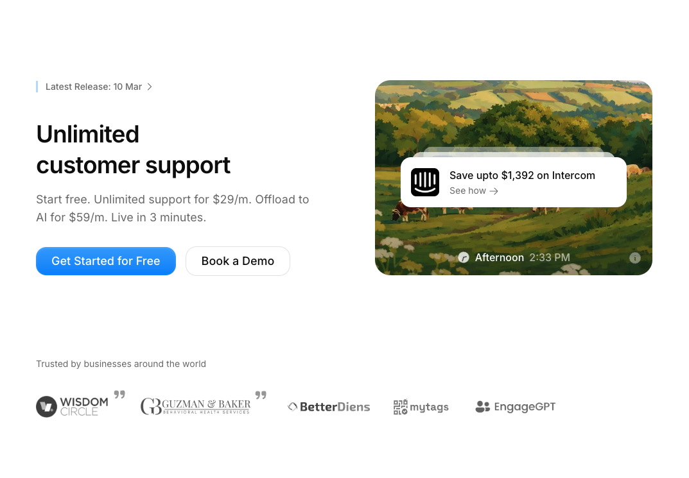Click the arrow after See how
Viewport: 689px width, 478px height.
click(x=494, y=191)
